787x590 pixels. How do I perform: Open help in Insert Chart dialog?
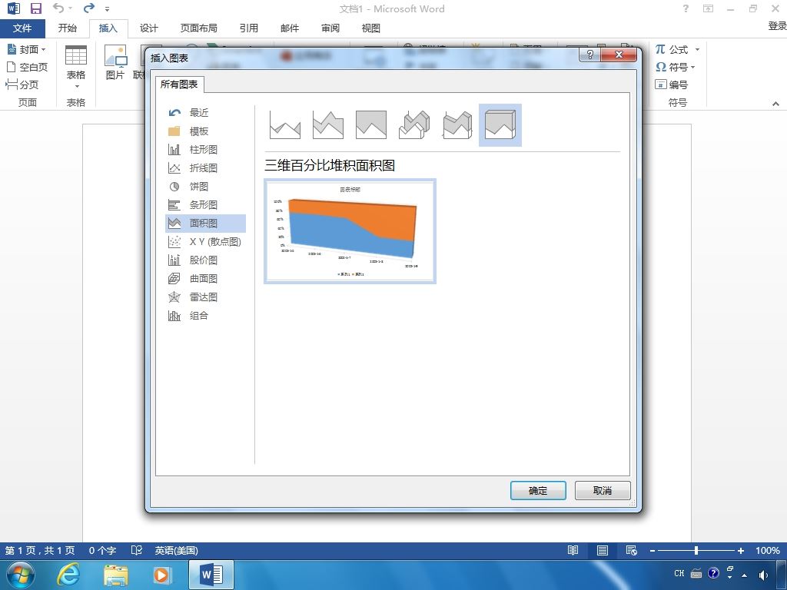point(589,55)
